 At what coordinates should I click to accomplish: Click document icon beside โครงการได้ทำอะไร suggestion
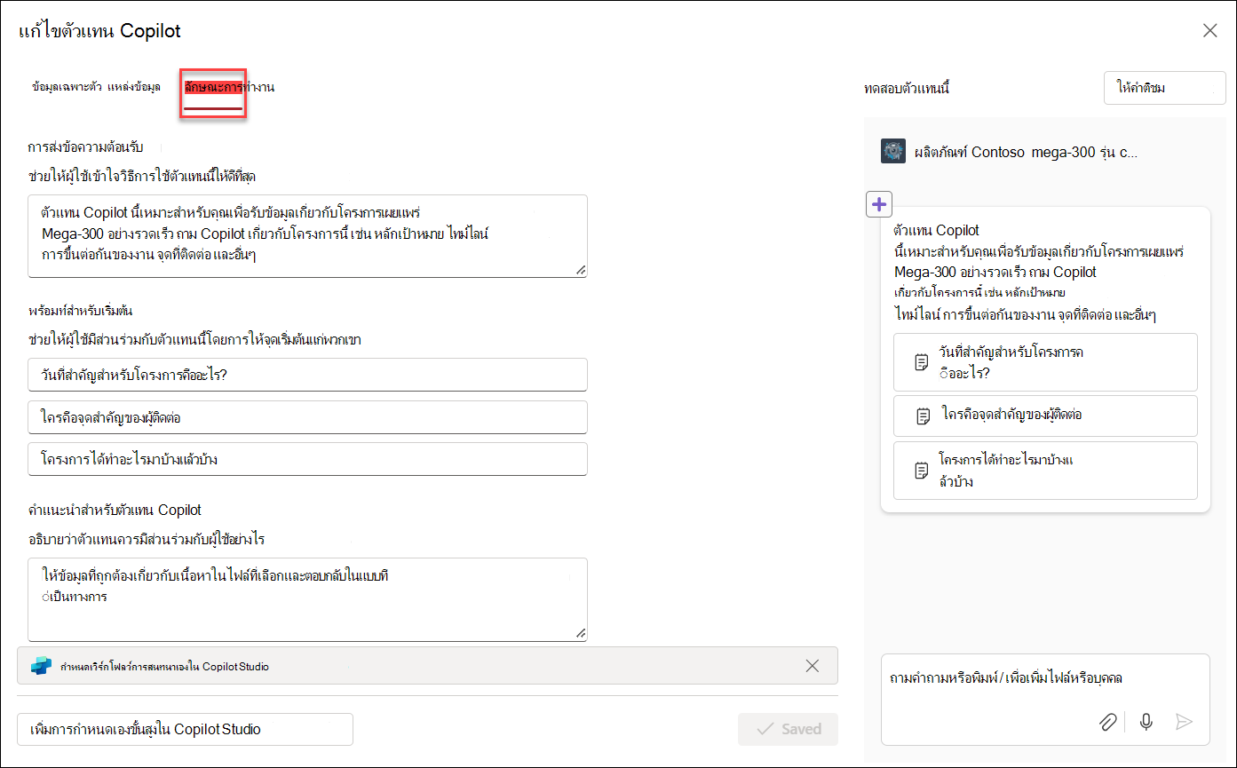pyautogui.click(x=922, y=471)
